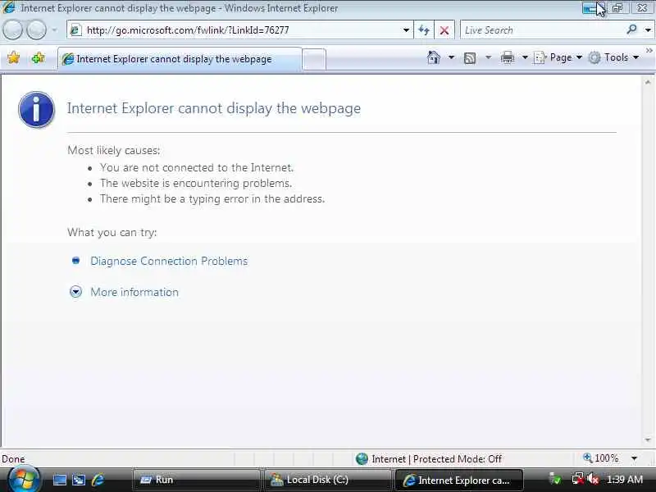Click 'Done' status bar text
The height and width of the screenshot is (492, 656).
tap(13, 459)
